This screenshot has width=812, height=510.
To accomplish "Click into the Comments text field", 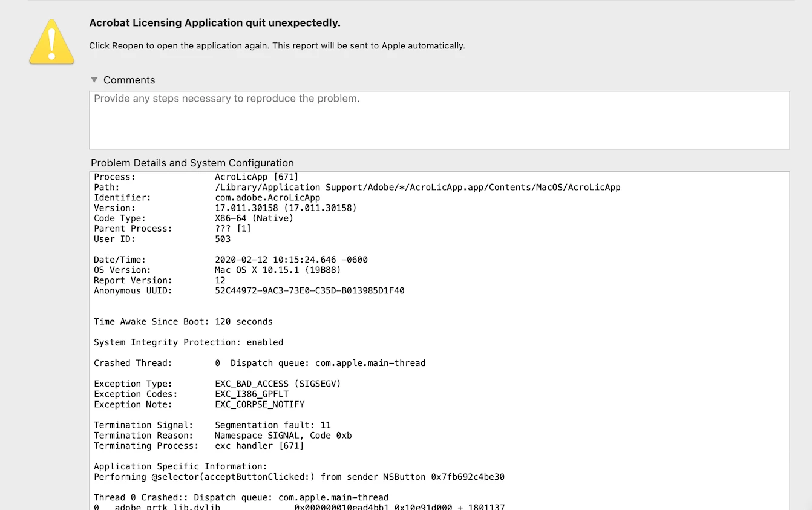I will pyautogui.click(x=439, y=120).
